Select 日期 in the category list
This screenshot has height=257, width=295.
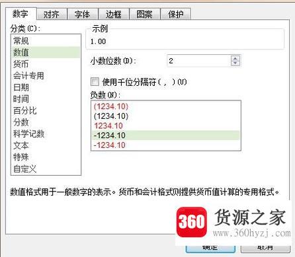46,87
